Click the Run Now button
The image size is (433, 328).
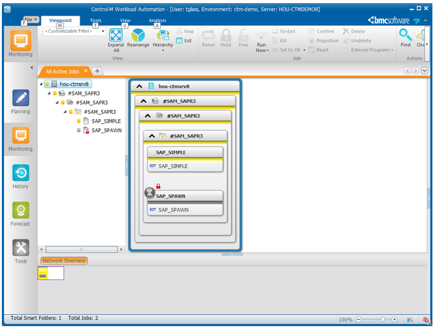[261, 41]
